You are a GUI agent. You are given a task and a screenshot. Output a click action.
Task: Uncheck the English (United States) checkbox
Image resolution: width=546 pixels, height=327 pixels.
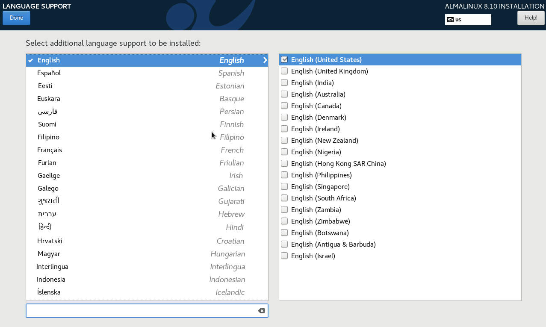[x=285, y=60]
